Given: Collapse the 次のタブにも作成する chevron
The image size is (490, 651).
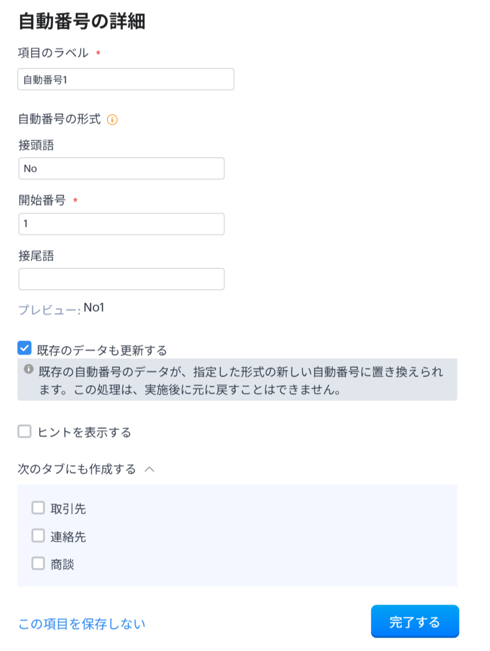Looking at the screenshot, I should 149,469.
